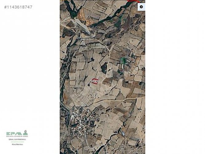Screen dimensions: 205x154
Task: Click the bright green field on the map
Action: (123, 61)
